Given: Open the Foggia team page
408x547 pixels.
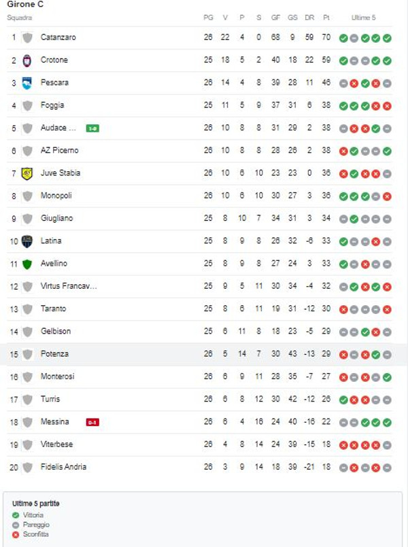Looking at the screenshot, I should point(52,105).
